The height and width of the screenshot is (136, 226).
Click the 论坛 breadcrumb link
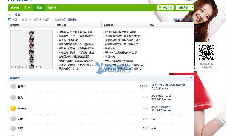[17, 15]
